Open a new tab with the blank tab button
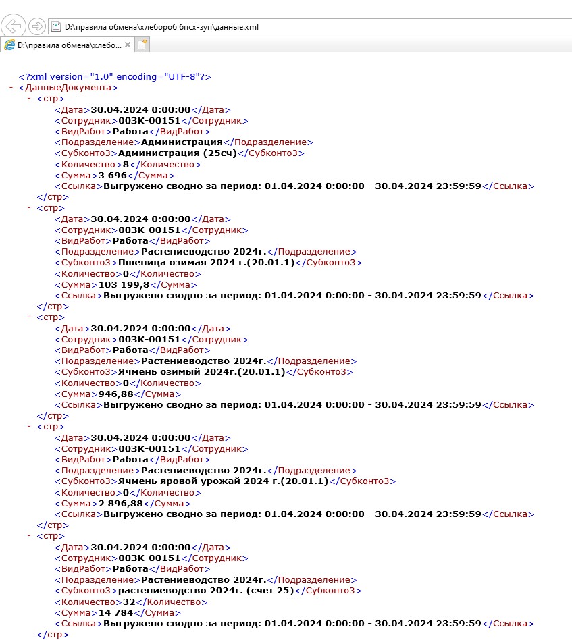572x640 pixels. pyautogui.click(x=142, y=45)
